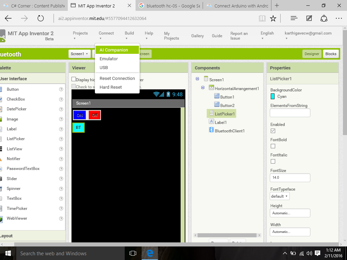Screen dimensions: 347x260
Task: Open Edge more actions ellipsis
Action: (x=339, y=18)
